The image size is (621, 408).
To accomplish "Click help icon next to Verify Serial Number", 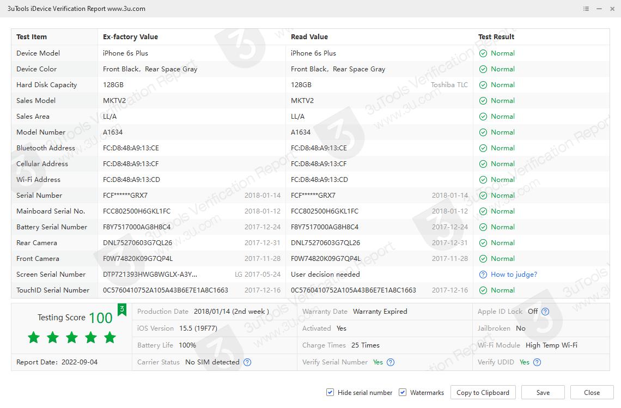I will (391, 362).
